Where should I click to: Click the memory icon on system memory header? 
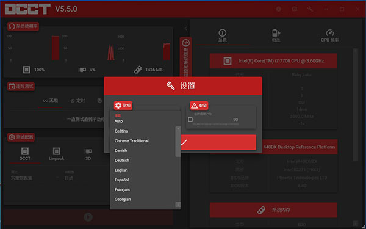tap(261, 210)
